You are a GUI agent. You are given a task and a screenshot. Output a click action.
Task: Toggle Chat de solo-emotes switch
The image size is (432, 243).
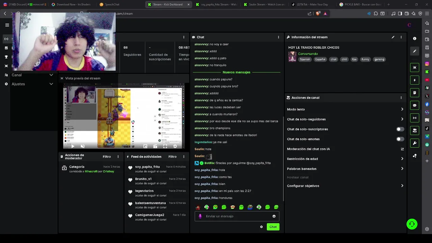400,139
